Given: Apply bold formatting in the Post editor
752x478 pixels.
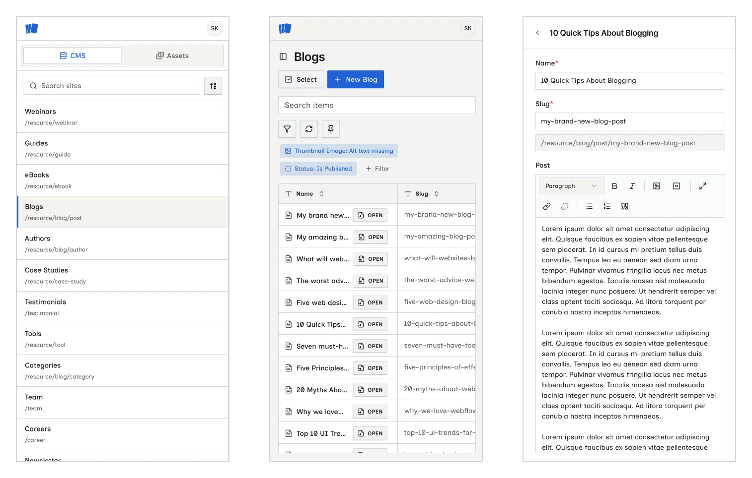Looking at the screenshot, I should coord(614,186).
